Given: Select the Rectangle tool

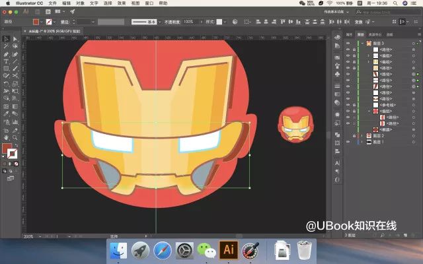Looking at the screenshot, I should 6,69.
